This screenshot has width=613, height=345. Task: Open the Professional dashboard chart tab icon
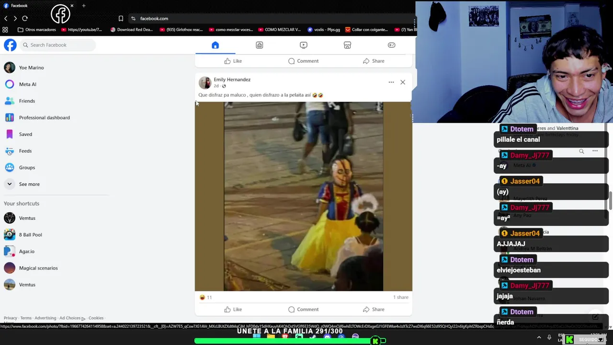pos(259,45)
